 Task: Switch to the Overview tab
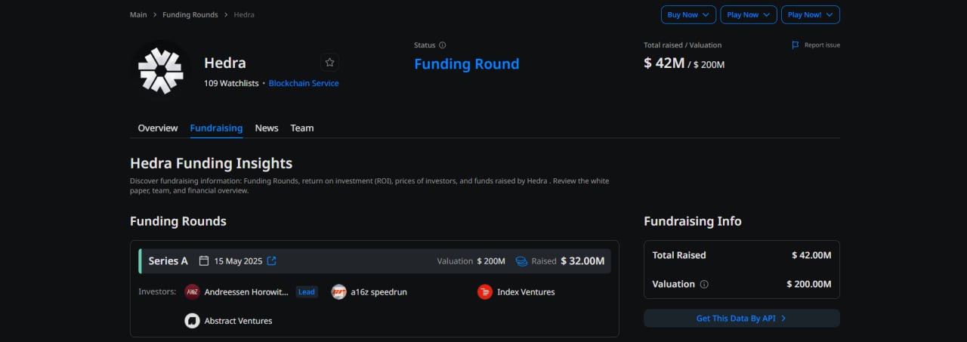(158, 128)
